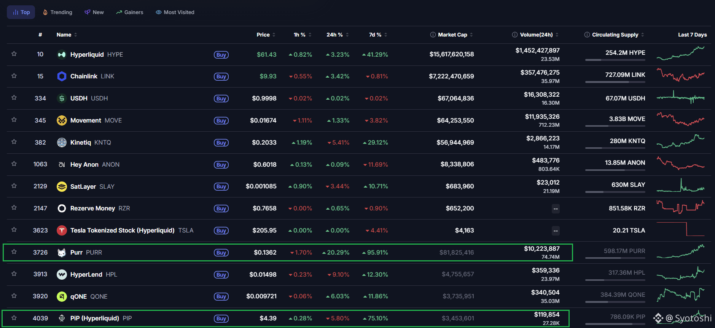Sort by 24h % change
The height and width of the screenshot is (328, 715).
click(x=337, y=35)
